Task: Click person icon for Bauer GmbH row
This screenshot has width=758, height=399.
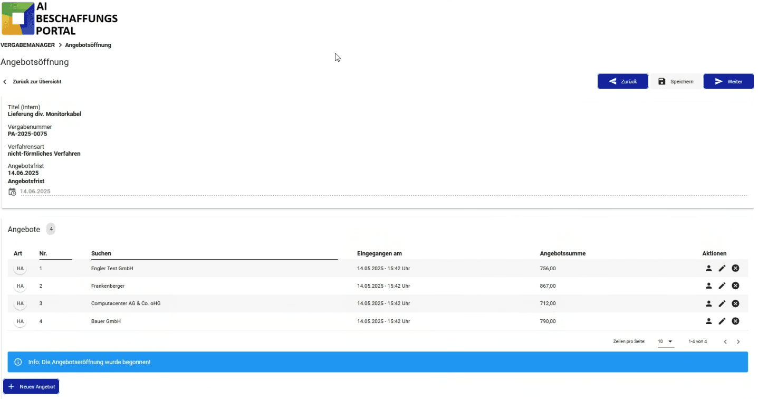Action: (x=708, y=321)
